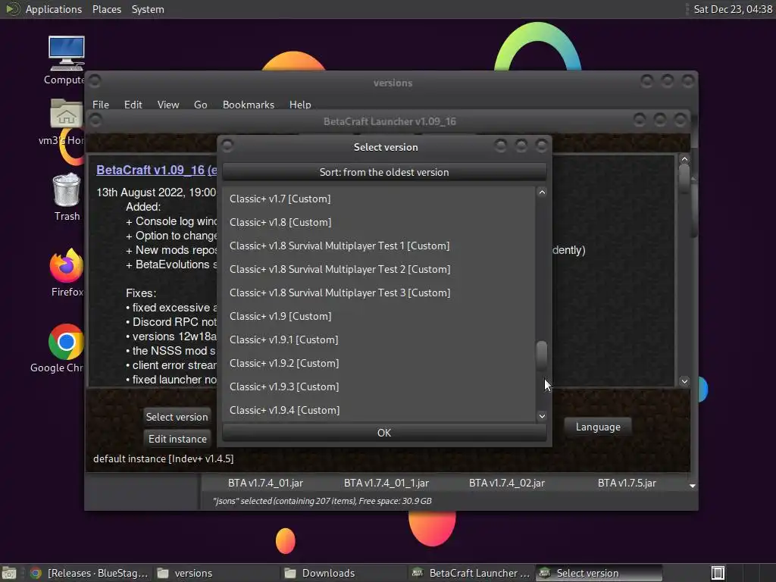Switch to Downloads window in taskbar
Image resolution: width=776 pixels, height=582 pixels.
[x=345, y=573]
